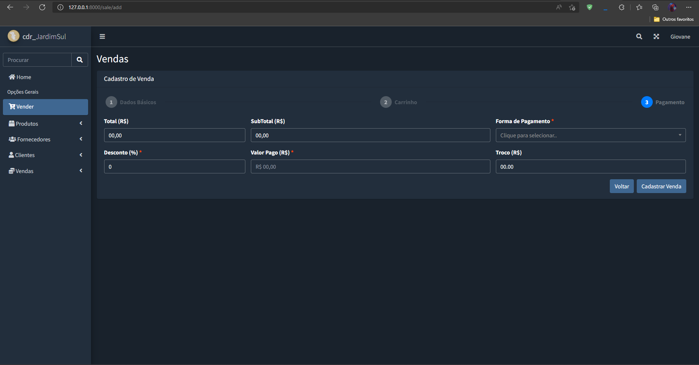Image resolution: width=699 pixels, height=365 pixels.
Task: Expand the Fornecedores submenu chevron
Action: (x=81, y=139)
